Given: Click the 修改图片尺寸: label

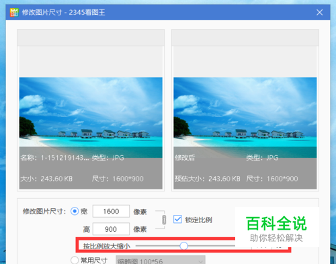Looking at the screenshot, I should (44, 211).
